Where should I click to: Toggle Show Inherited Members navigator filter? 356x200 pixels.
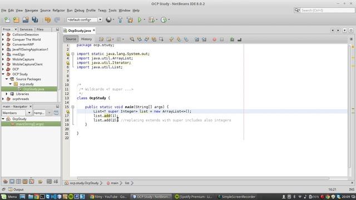pos(6,182)
